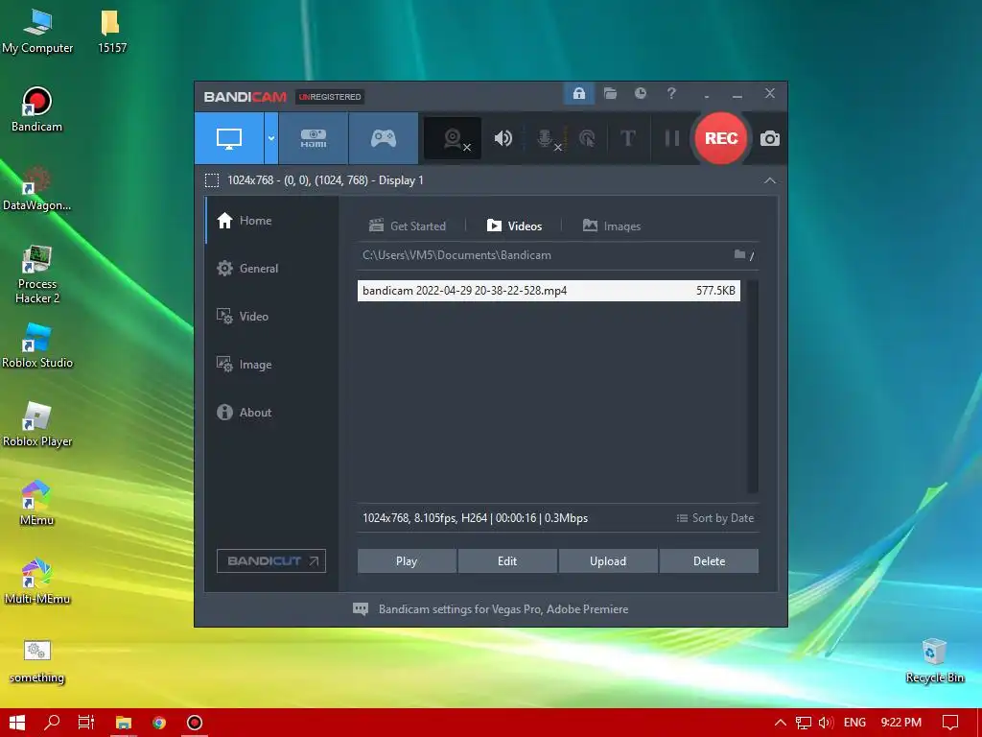Open scheduled recording clock icon

(x=640, y=94)
